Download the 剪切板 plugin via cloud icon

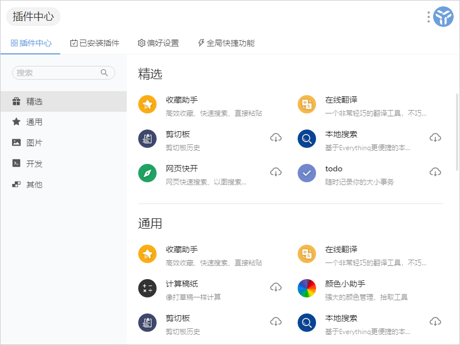coord(276,138)
